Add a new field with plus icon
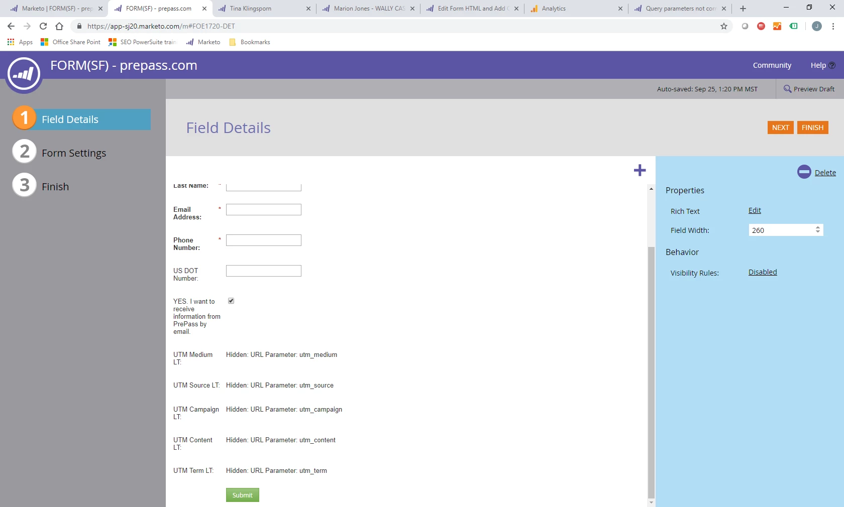This screenshot has width=844, height=507. (640, 170)
